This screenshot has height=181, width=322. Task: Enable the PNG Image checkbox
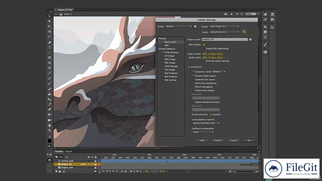tap(163, 63)
